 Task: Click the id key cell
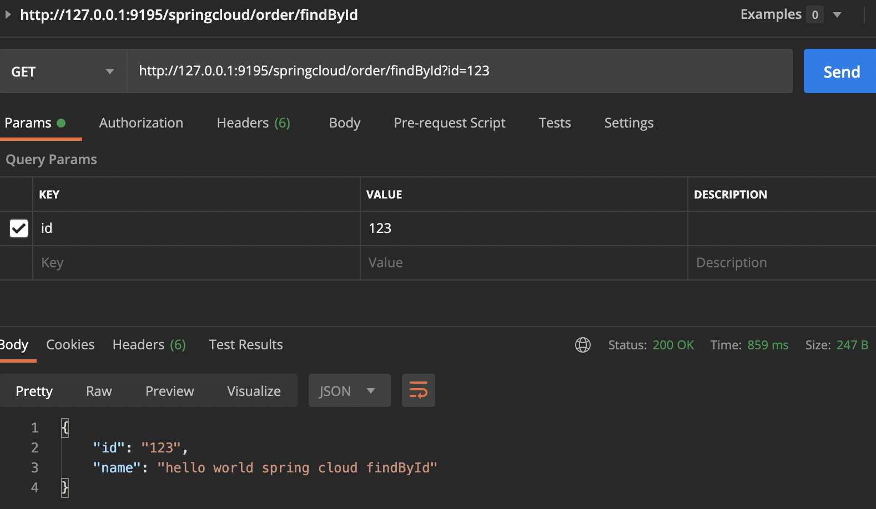(x=197, y=228)
